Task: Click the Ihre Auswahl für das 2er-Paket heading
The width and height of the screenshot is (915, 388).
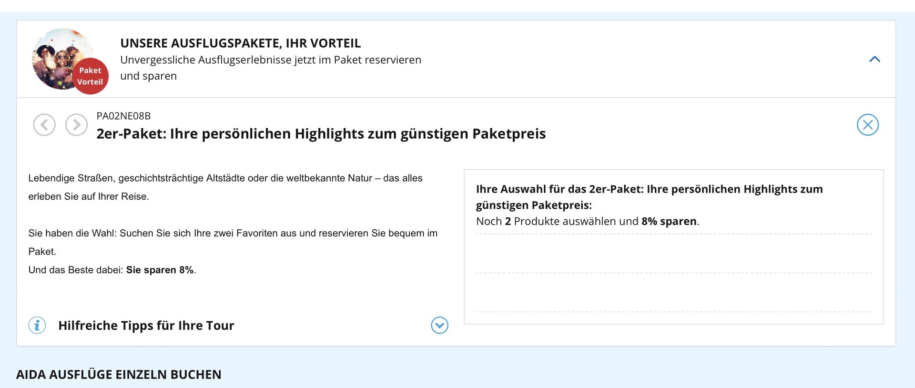Action: 649,197
